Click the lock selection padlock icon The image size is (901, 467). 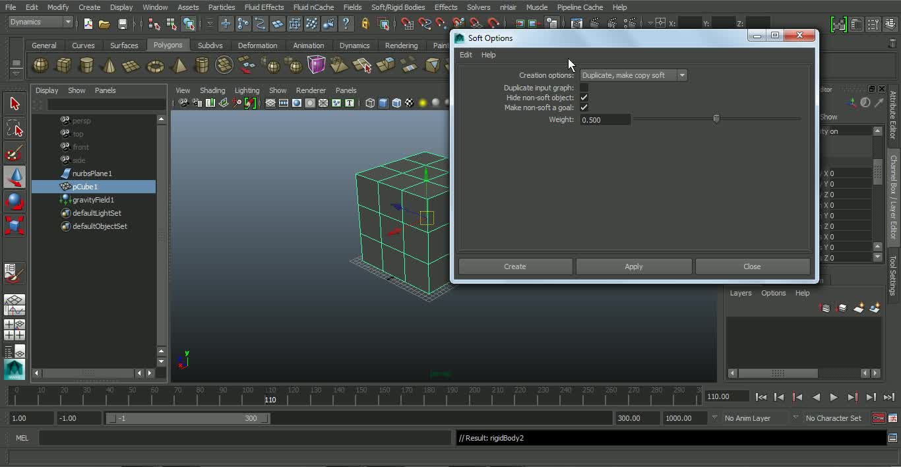[365, 24]
